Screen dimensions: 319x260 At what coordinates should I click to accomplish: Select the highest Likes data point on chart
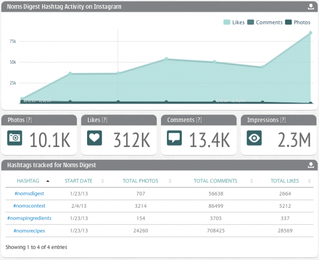[310, 33]
